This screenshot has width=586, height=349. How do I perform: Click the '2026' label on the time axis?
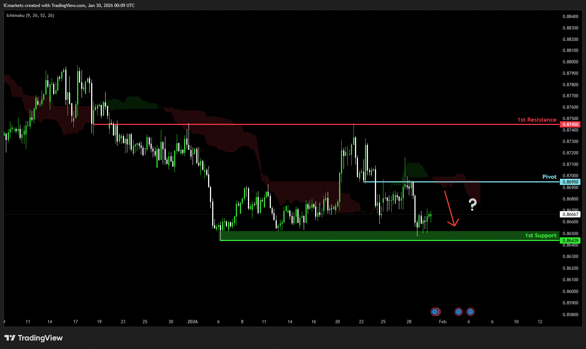point(193,322)
